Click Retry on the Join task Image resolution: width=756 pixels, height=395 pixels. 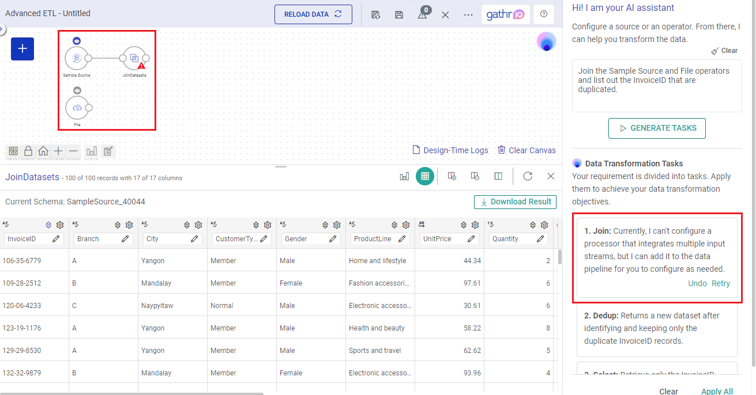pos(721,283)
